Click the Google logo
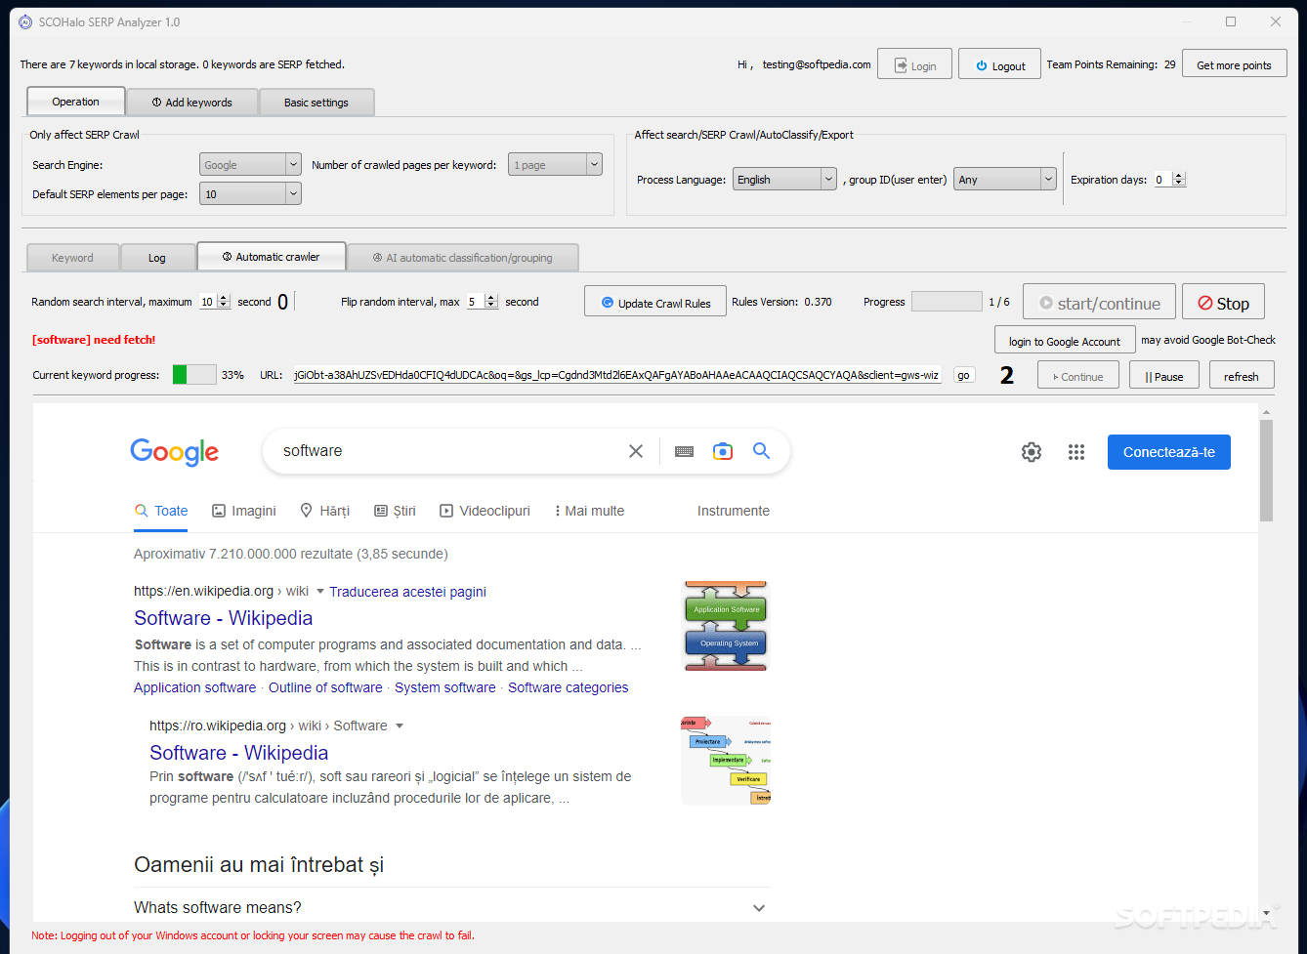The image size is (1307, 954). (x=175, y=452)
